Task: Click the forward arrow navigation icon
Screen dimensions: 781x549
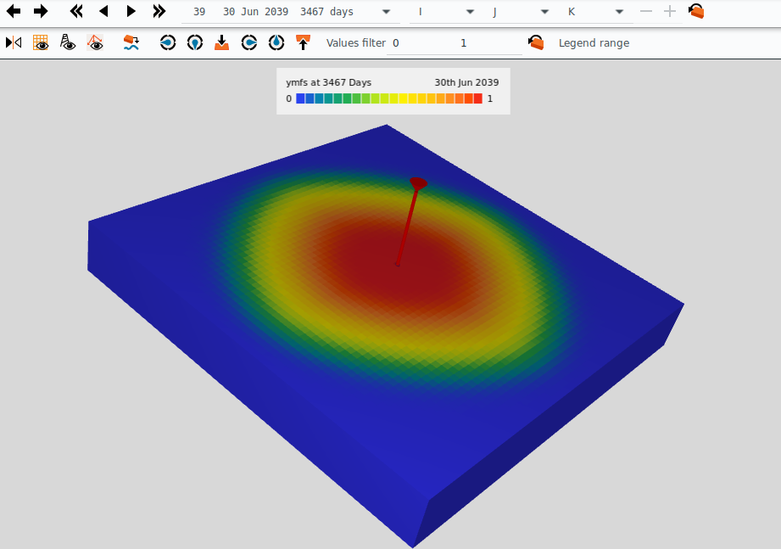Action: pyautogui.click(x=41, y=12)
